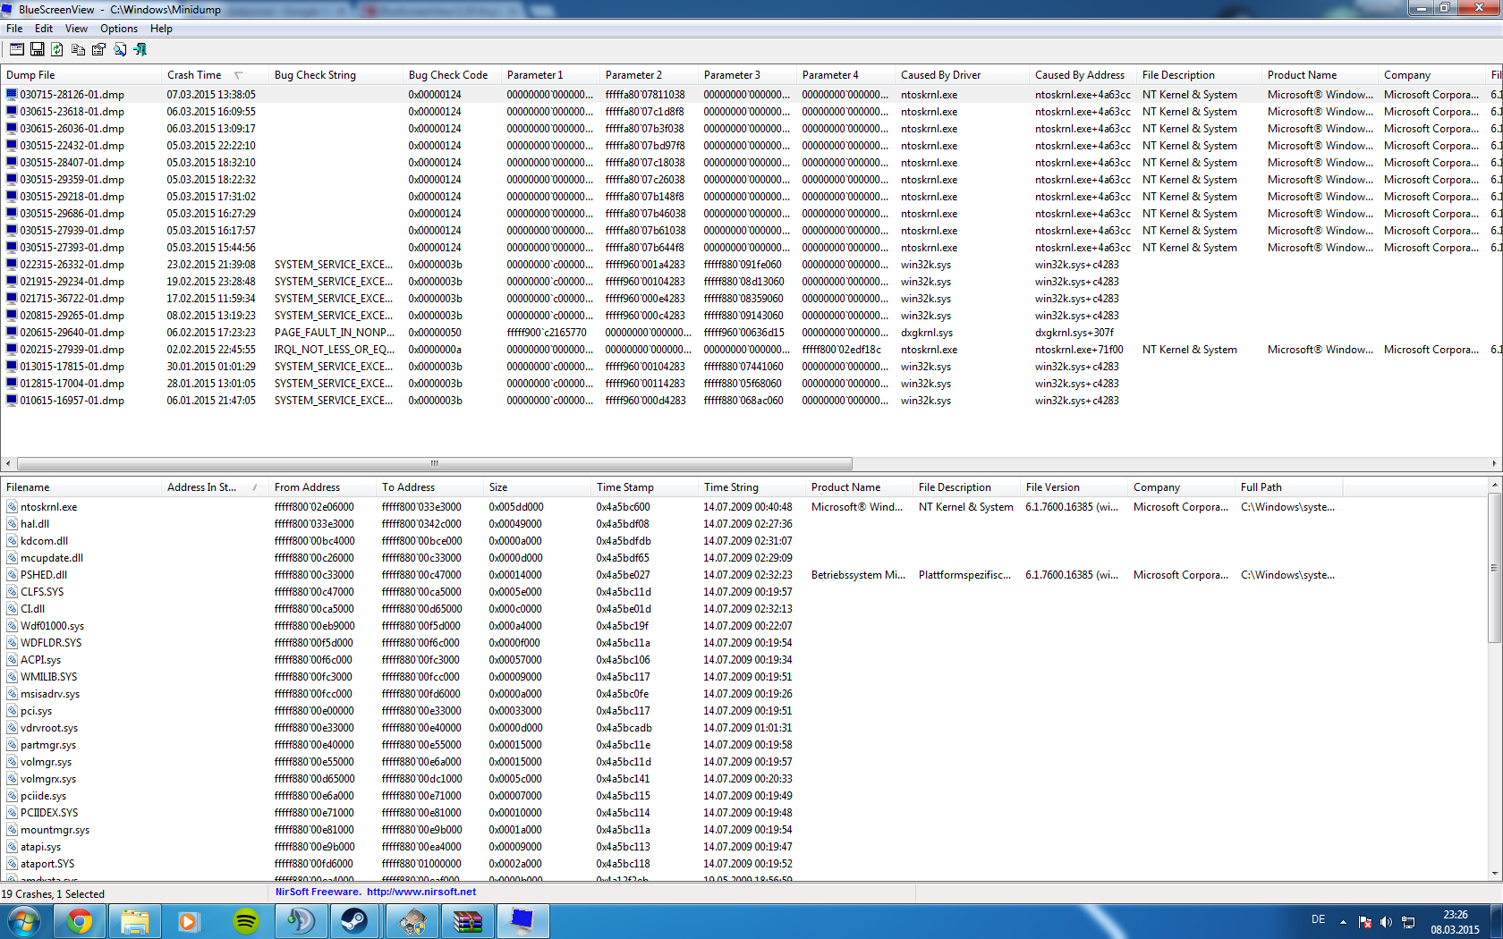Click the Show Desktop strip after the clock

point(1497,921)
